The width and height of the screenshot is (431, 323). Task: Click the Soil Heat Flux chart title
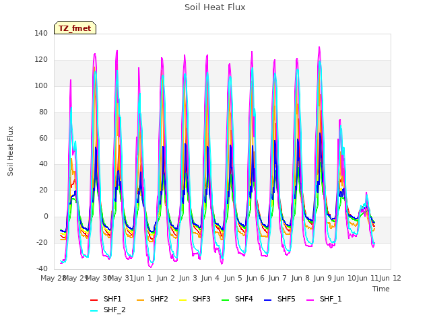tap(215, 7)
